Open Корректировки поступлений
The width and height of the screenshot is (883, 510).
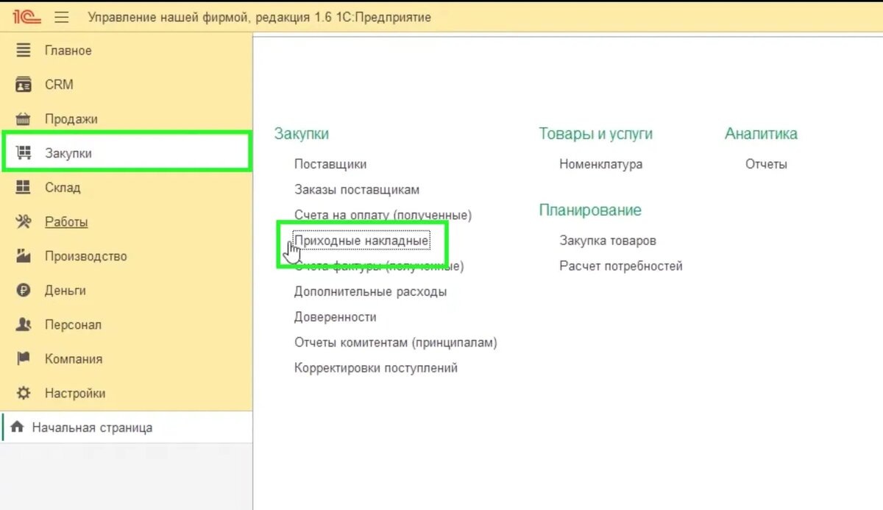[376, 368]
